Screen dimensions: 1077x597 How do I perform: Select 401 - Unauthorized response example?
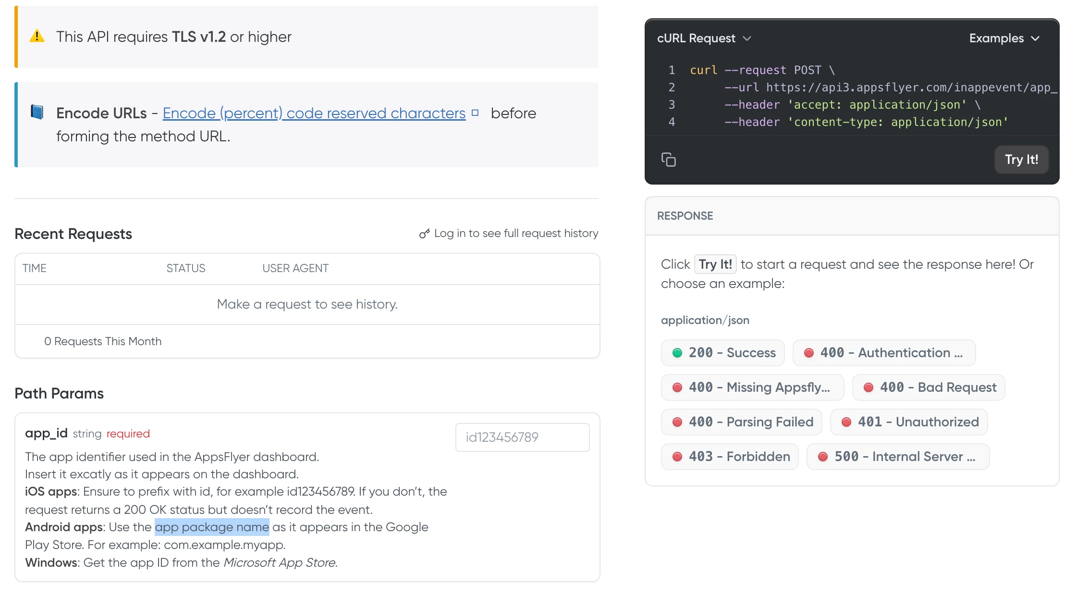coord(909,422)
